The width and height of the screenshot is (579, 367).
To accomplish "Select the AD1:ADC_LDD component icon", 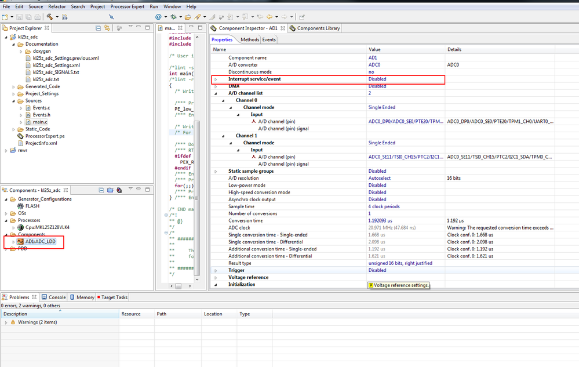I will pyautogui.click(x=20, y=241).
